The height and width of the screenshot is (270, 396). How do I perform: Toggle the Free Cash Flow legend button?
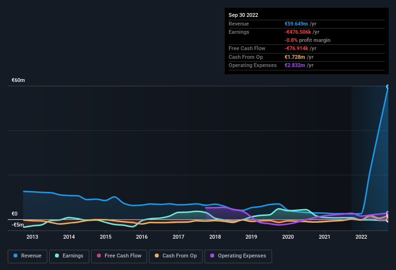point(119,256)
